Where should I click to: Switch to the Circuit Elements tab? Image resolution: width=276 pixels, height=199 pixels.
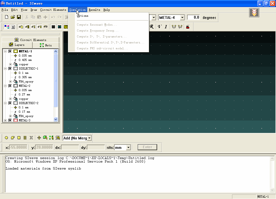[x=30, y=40]
